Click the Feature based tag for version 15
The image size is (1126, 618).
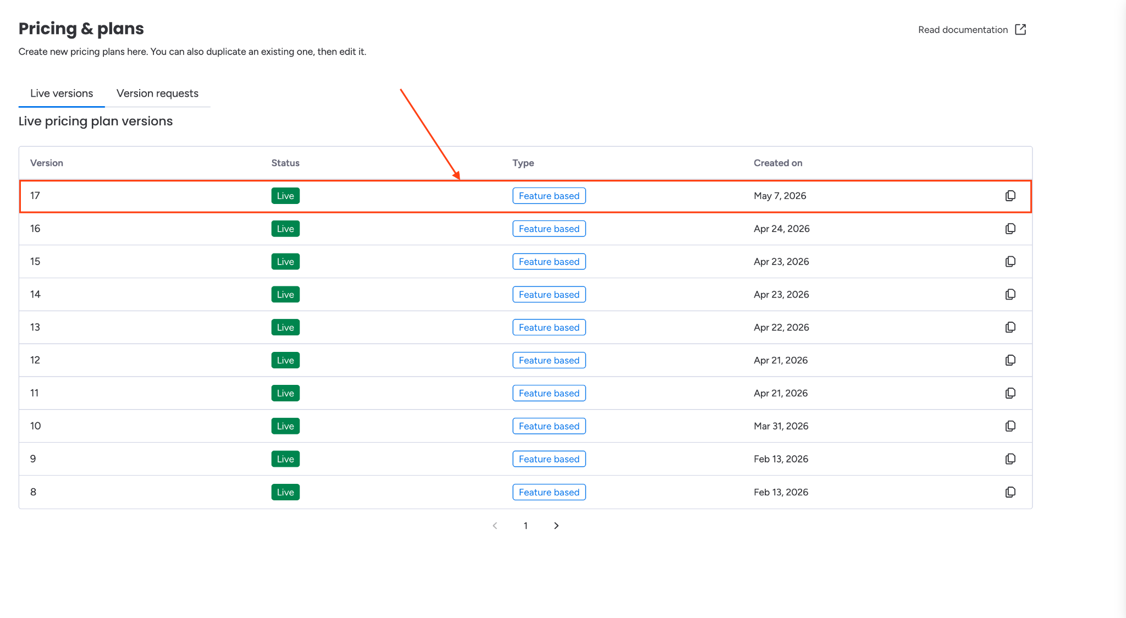[549, 262]
